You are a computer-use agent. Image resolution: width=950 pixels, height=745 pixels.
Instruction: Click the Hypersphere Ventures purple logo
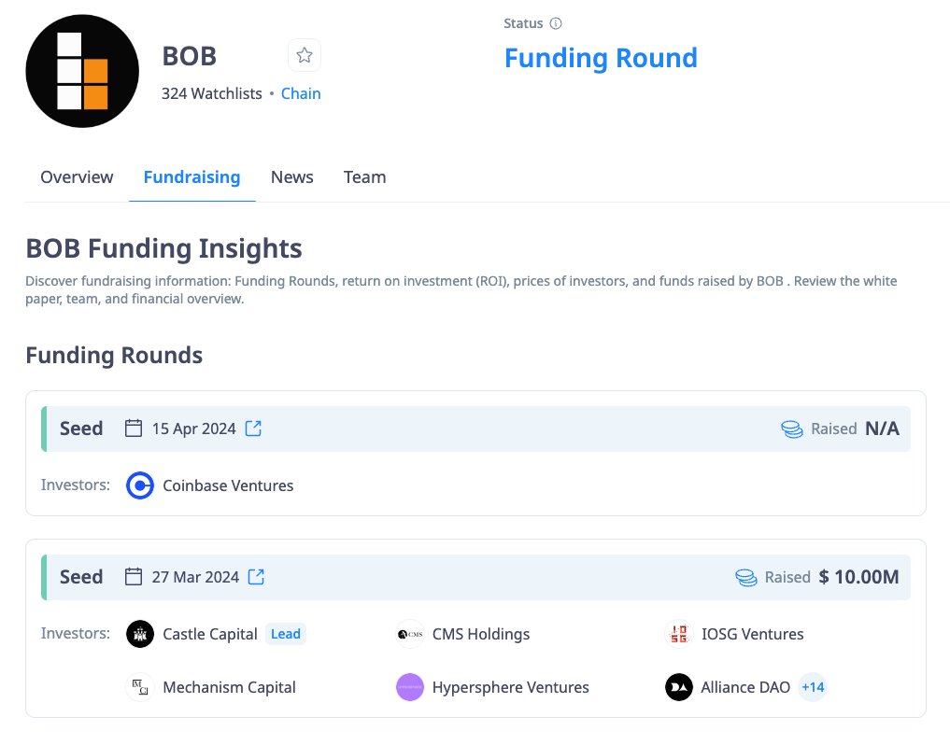click(x=410, y=687)
